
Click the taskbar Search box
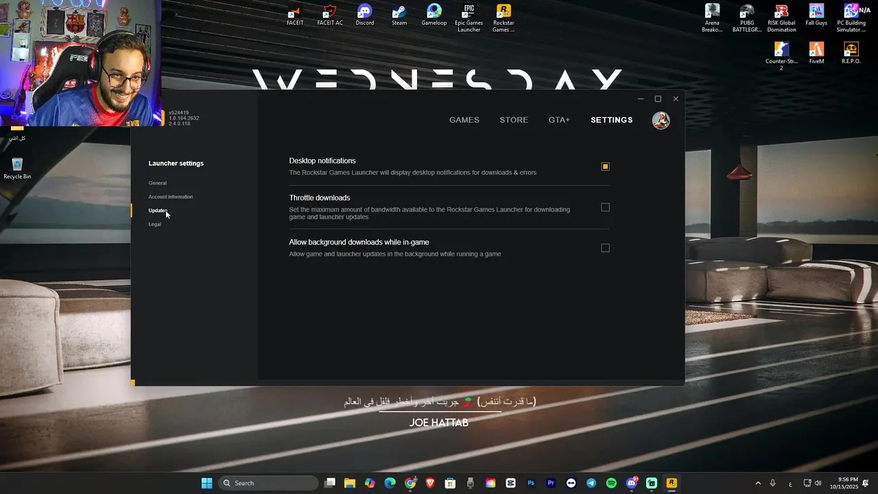click(268, 483)
